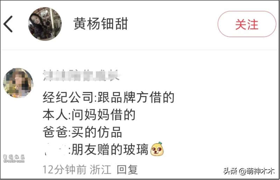280x180 pixels.
Task: Follow the user with 关注 button
Action: (247, 24)
